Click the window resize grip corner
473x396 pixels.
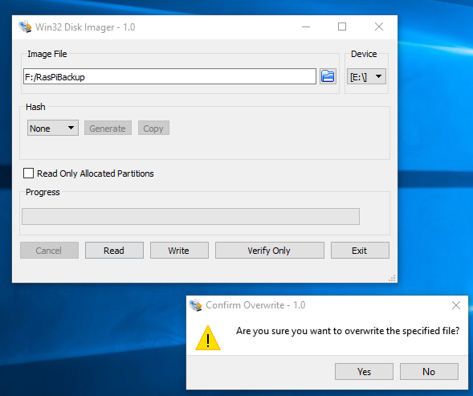[x=392, y=278]
